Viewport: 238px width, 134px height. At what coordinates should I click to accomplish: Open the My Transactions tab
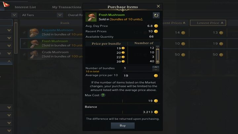[66, 7]
